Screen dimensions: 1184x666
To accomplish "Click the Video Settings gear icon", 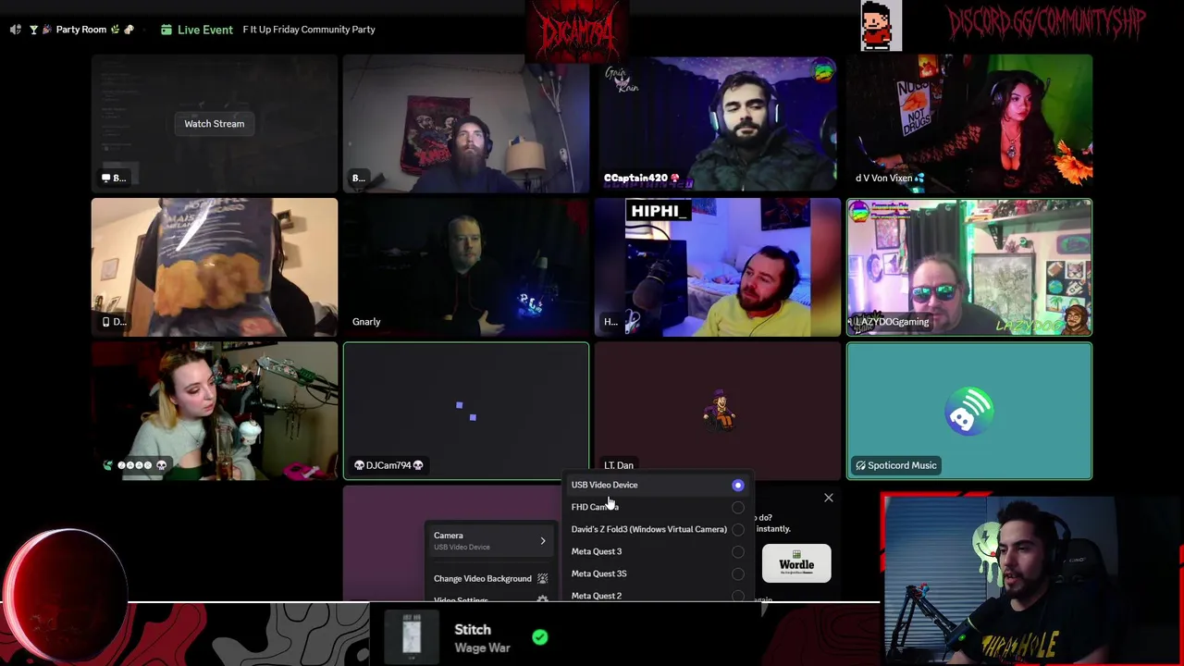I will point(542,599).
